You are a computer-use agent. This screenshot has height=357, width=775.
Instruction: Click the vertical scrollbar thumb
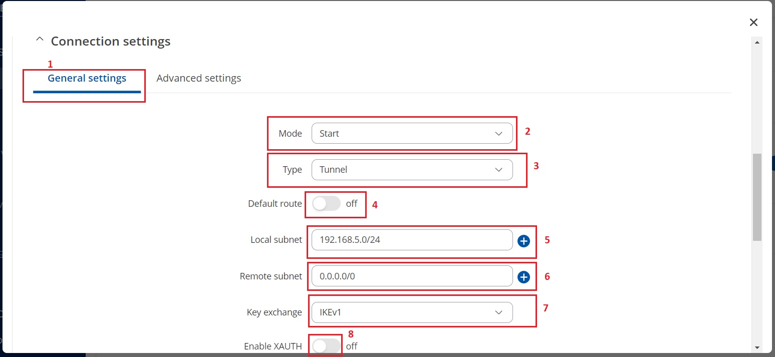[x=757, y=197]
